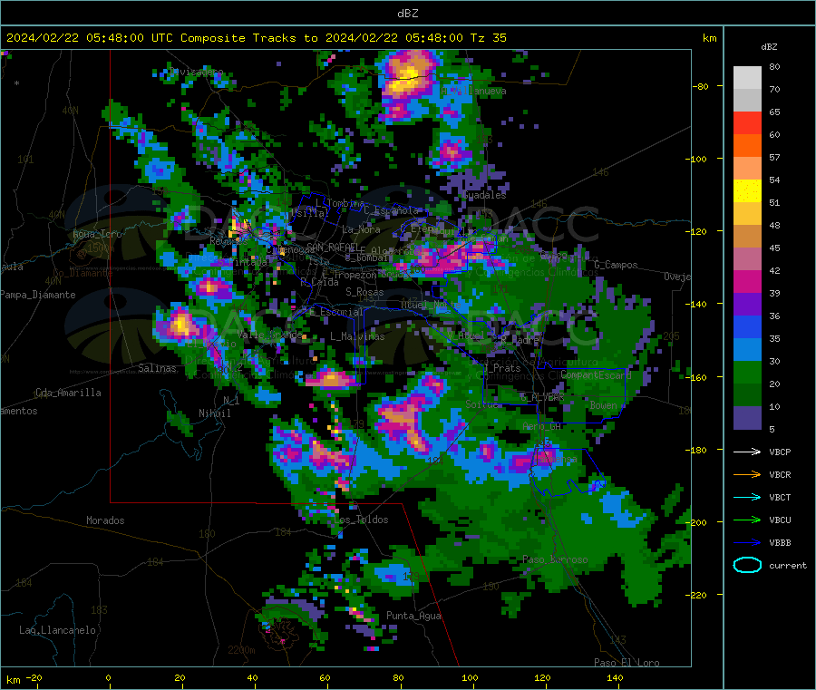Click the 'VBCT' legend label
This screenshot has height=690, width=816.
point(780,498)
